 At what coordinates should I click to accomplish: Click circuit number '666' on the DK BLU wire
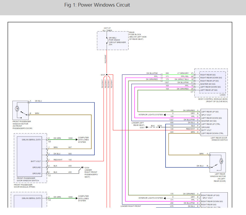point(70,154)
